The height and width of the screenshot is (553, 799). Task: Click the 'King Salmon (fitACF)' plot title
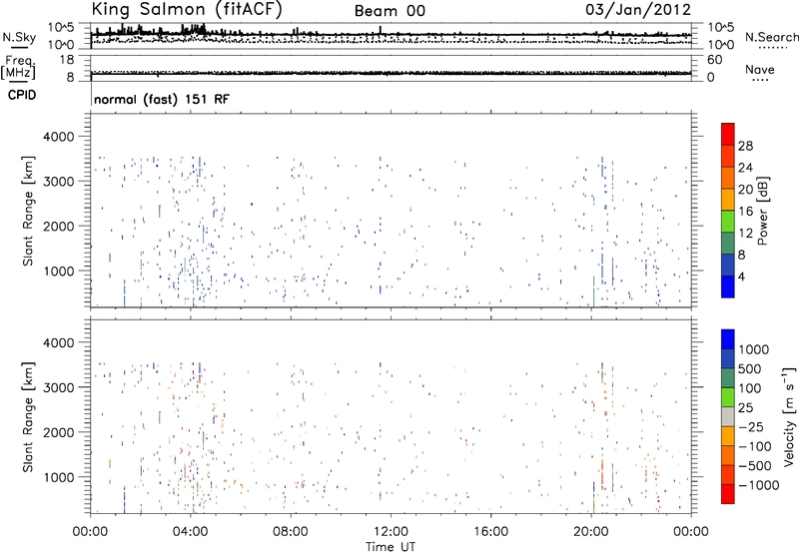coord(187,10)
